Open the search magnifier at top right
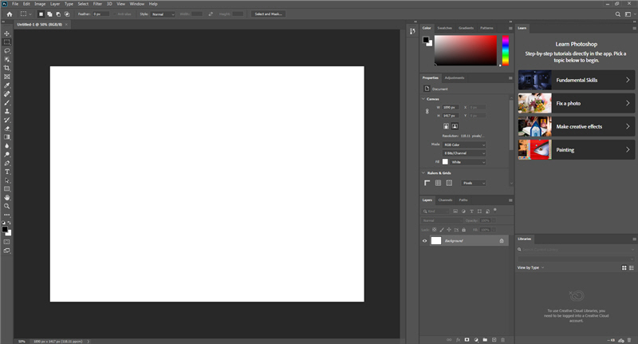This screenshot has width=638, height=344. tap(617, 14)
